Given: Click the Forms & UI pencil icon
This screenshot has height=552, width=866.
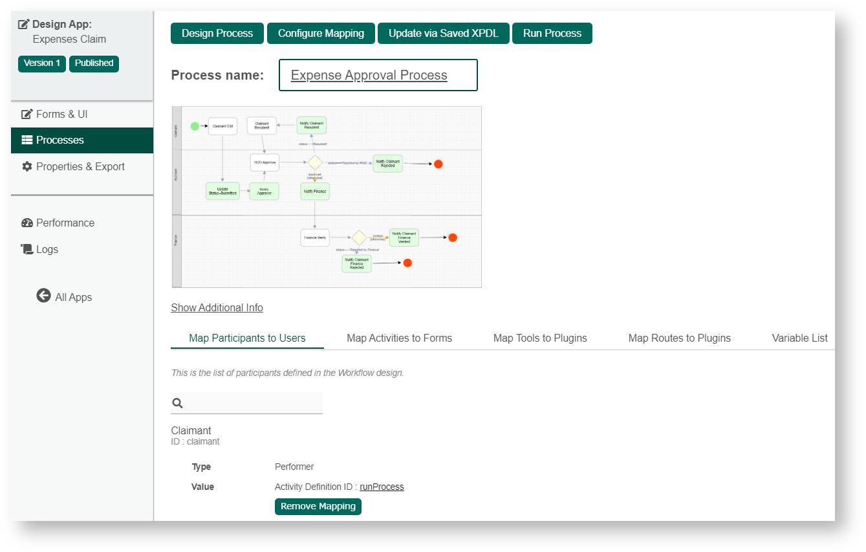Looking at the screenshot, I should coord(27,115).
